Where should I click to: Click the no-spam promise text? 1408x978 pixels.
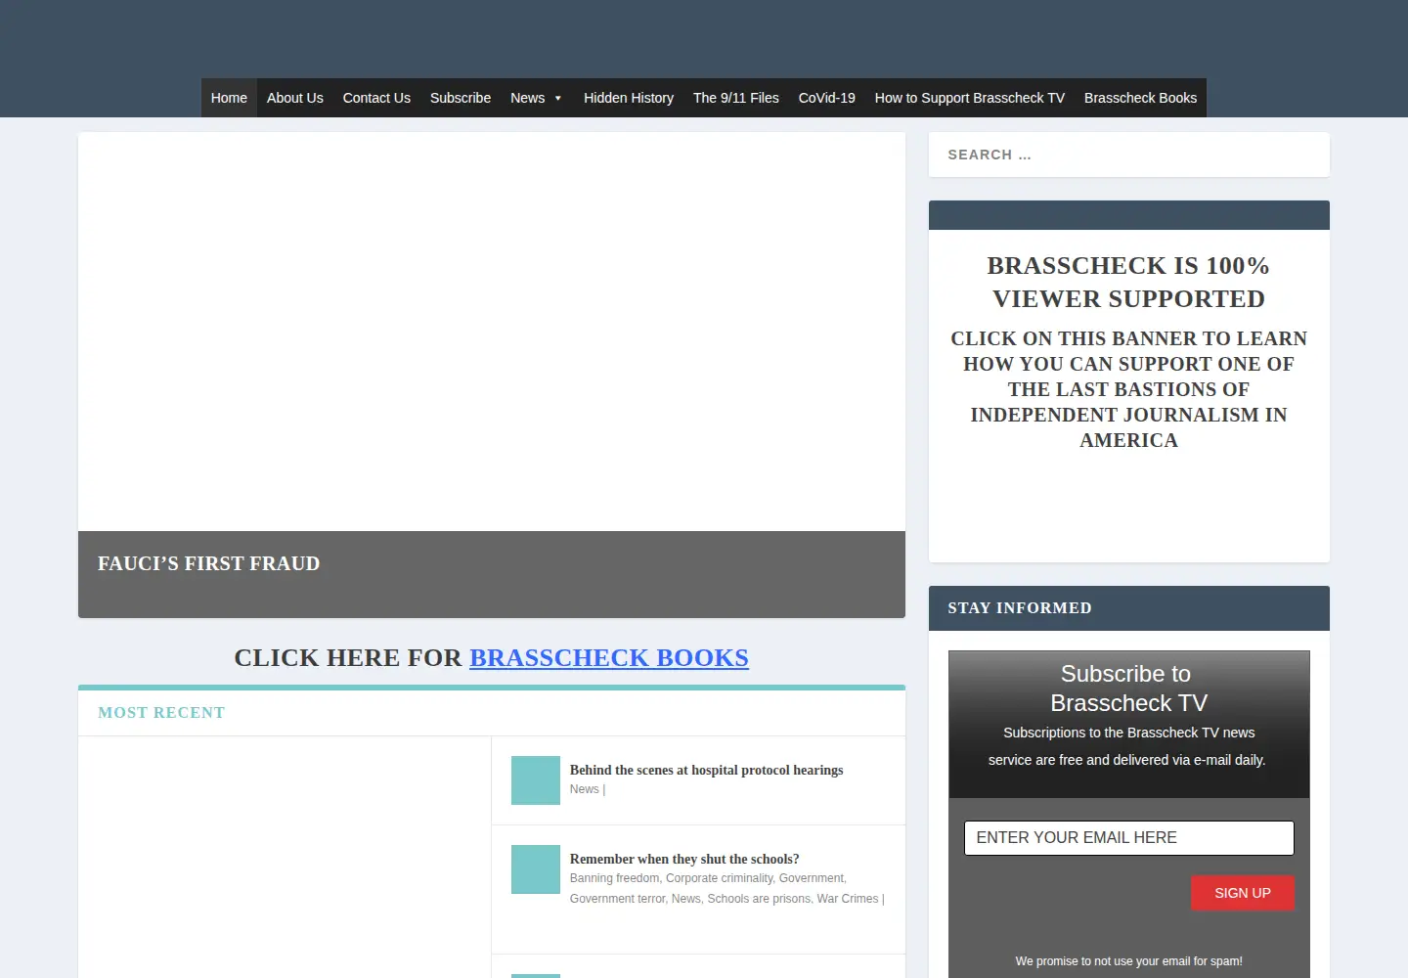(1129, 961)
